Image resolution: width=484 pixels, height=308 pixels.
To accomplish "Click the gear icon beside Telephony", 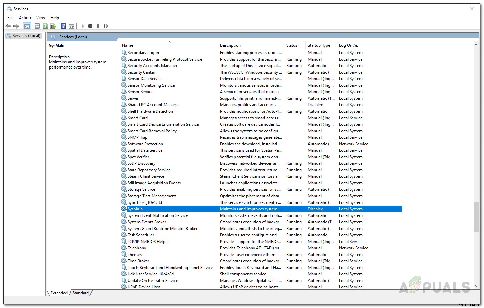I will (124, 248).
